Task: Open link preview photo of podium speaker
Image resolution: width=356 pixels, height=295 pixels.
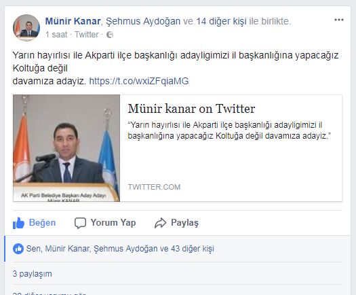Action: tap(66, 148)
